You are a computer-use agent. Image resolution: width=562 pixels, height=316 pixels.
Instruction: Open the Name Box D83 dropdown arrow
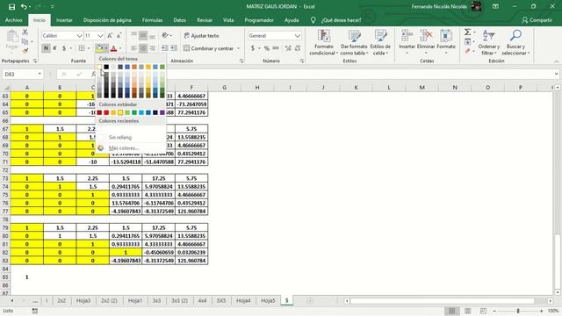point(40,74)
